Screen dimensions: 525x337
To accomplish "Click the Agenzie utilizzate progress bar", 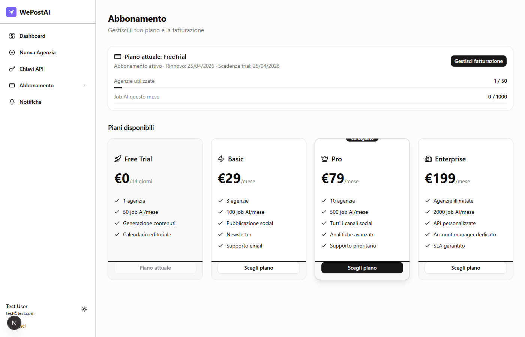I will click(310, 87).
